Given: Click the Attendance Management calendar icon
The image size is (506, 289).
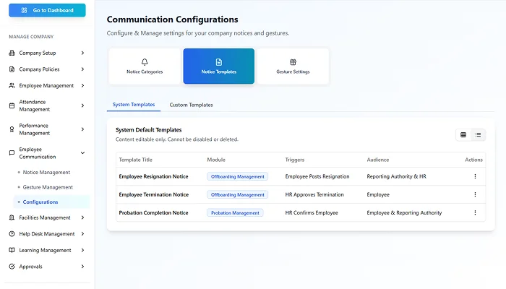Looking at the screenshot, I should tap(12, 105).
